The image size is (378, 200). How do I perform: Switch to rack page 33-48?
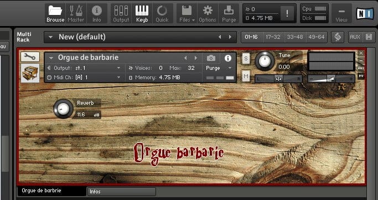pyautogui.click(x=295, y=37)
